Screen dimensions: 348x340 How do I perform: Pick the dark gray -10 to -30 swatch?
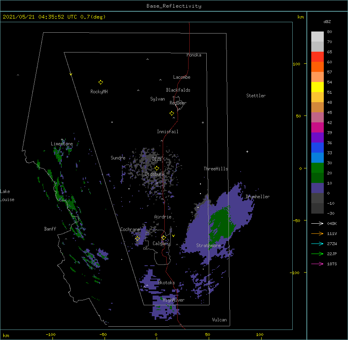(317, 208)
